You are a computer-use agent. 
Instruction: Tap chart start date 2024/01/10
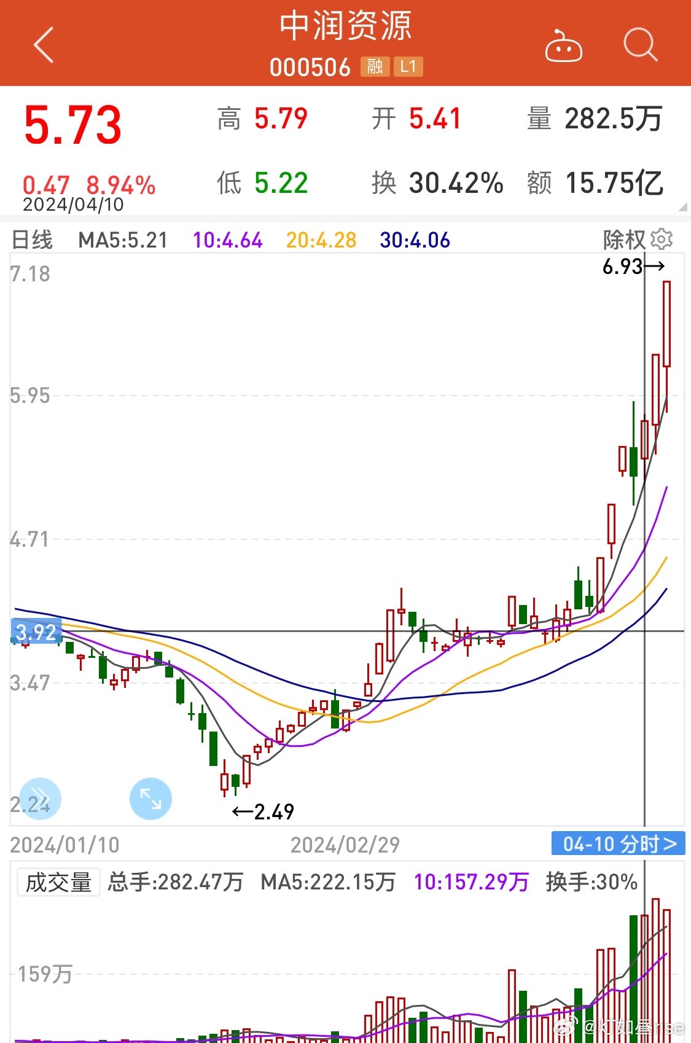(x=64, y=845)
